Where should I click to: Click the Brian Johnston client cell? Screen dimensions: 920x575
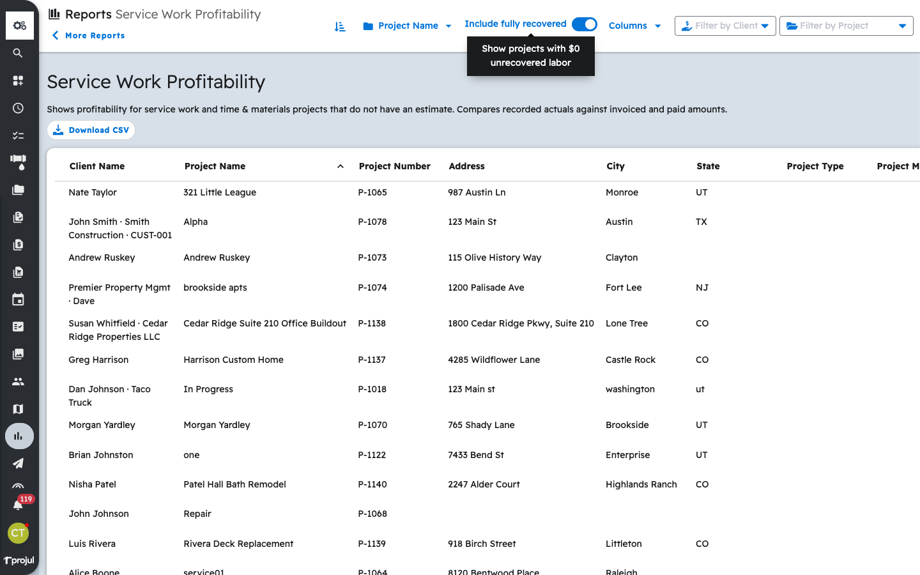(x=101, y=455)
